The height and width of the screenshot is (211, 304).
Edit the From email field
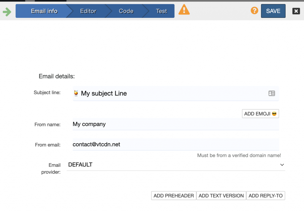click(x=176, y=144)
